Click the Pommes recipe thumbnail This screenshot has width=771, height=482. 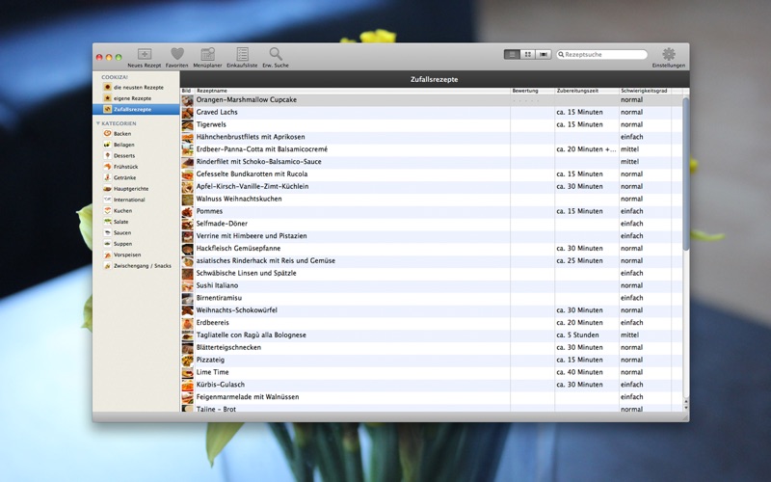tap(187, 211)
